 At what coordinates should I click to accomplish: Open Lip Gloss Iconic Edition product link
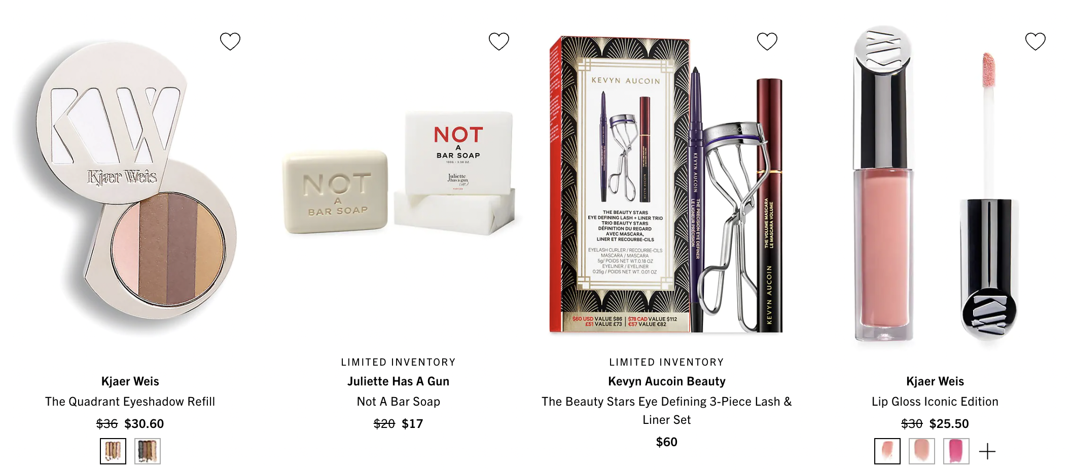[935, 402]
